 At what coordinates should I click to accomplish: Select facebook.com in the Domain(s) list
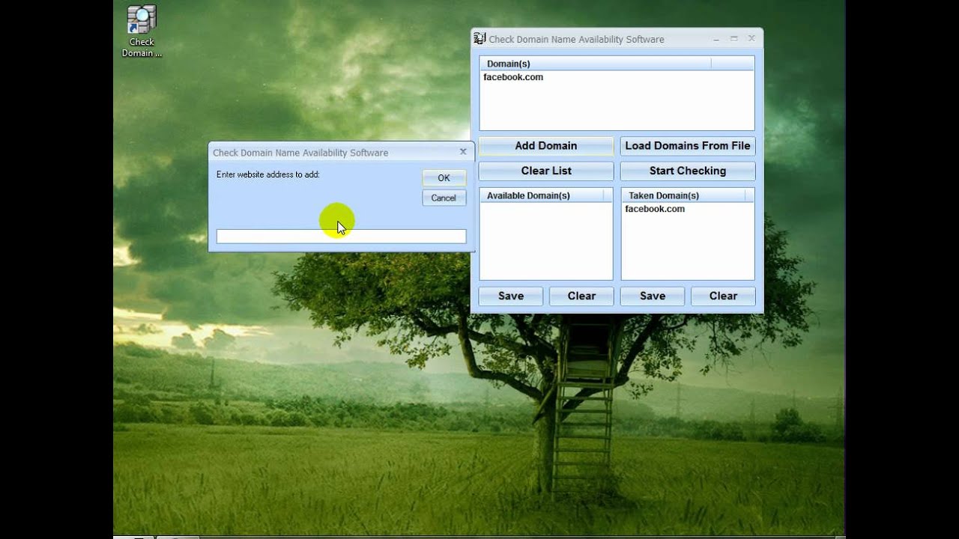513,77
